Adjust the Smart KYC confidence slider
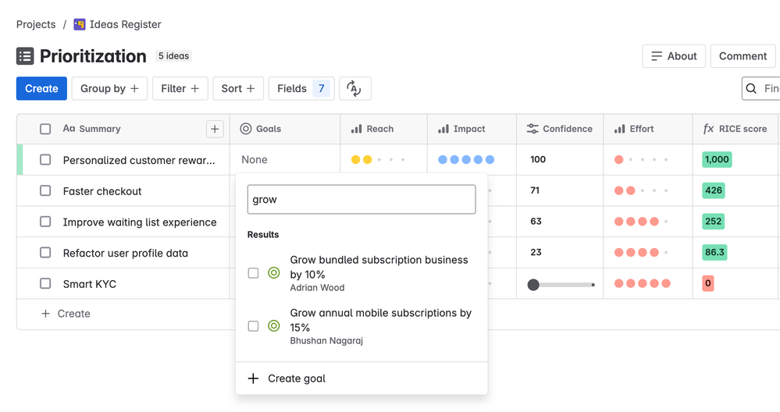The height and width of the screenshot is (412, 780). click(x=533, y=285)
